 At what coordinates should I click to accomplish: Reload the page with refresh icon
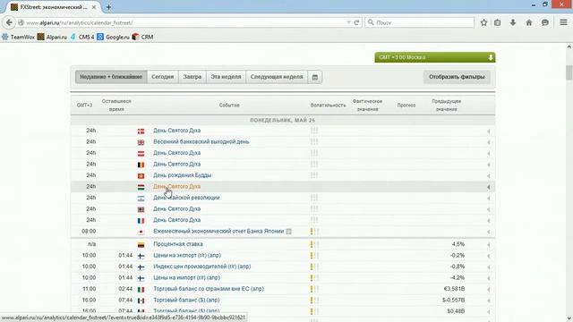(x=356, y=22)
